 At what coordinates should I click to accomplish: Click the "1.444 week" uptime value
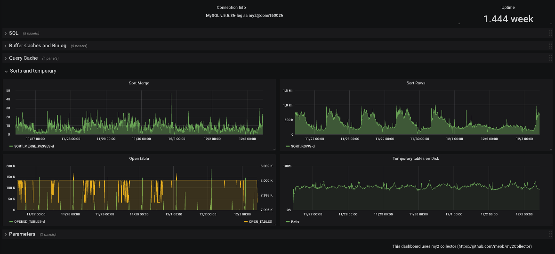tap(508, 19)
